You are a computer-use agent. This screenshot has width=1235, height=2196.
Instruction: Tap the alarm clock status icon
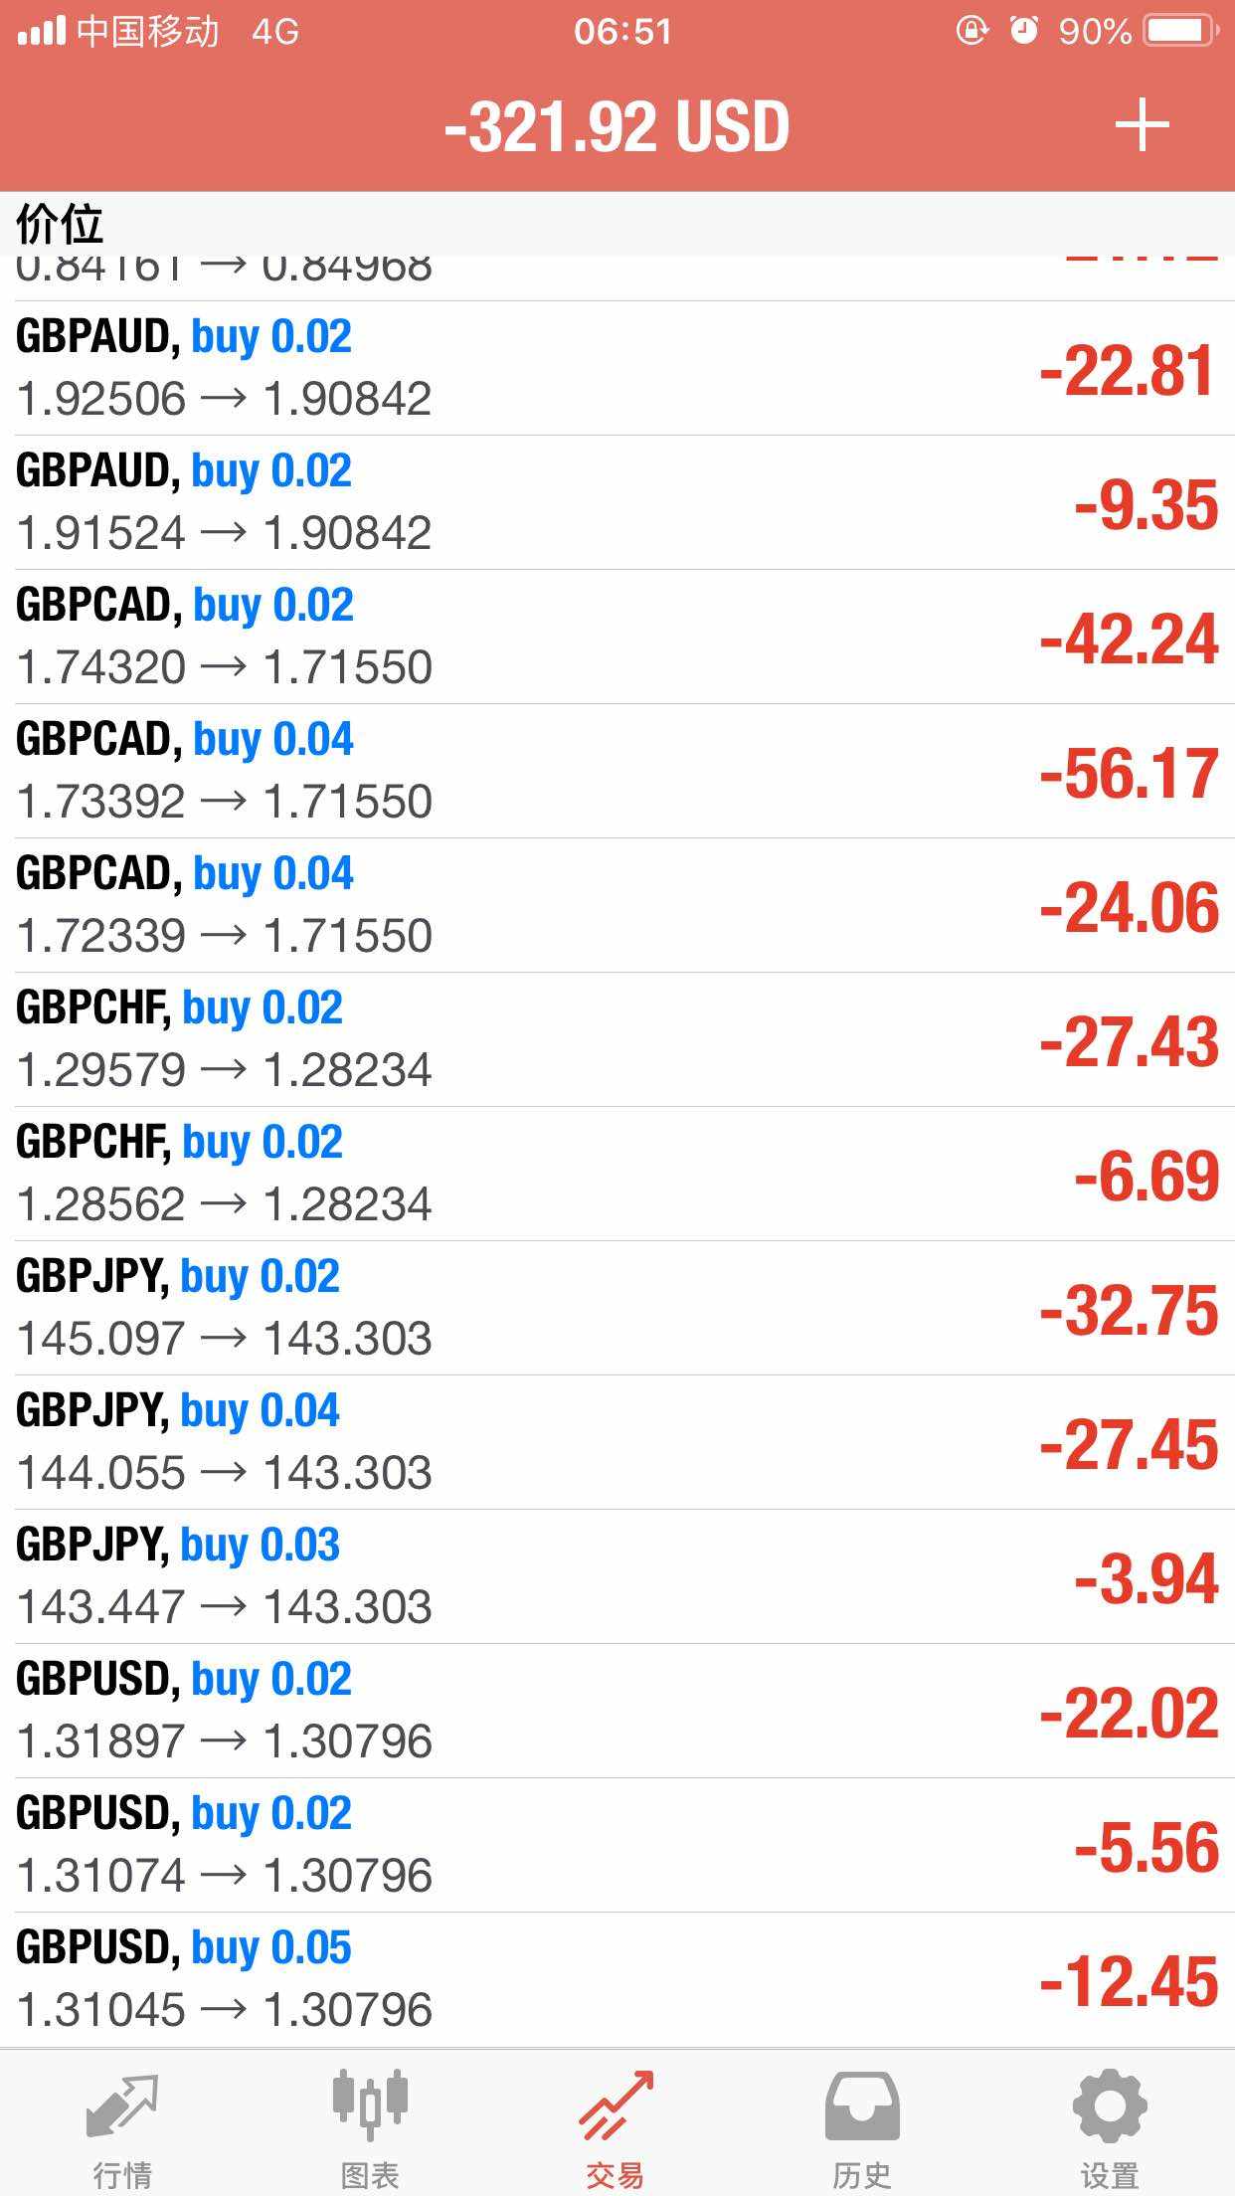(x=1024, y=31)
